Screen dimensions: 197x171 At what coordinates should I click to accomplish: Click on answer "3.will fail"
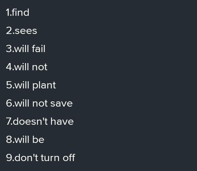point(26,49)
